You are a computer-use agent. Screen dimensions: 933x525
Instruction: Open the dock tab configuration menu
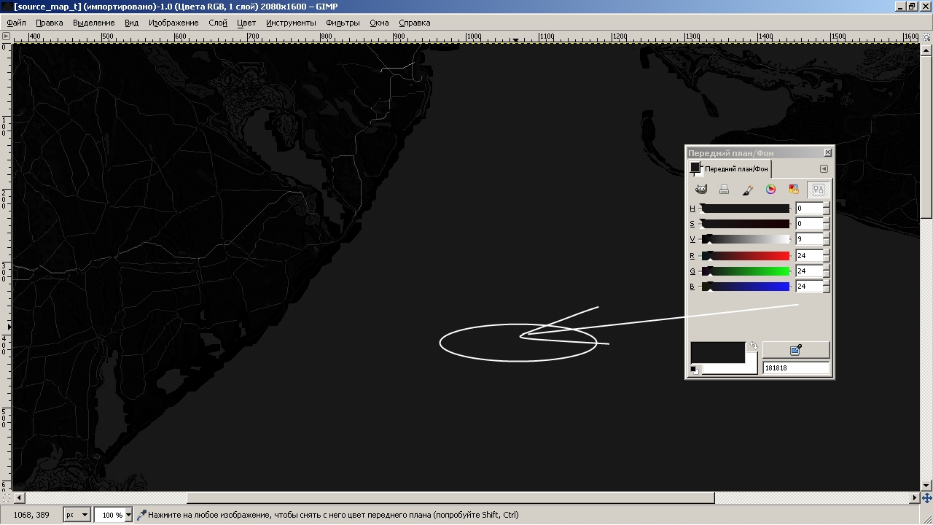click(x=824, y=169)
